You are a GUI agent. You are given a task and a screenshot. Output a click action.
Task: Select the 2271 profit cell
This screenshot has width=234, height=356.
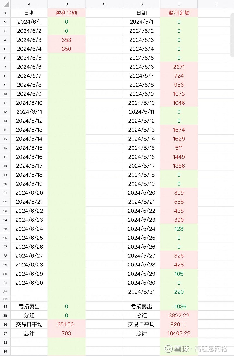click(179, 67)
